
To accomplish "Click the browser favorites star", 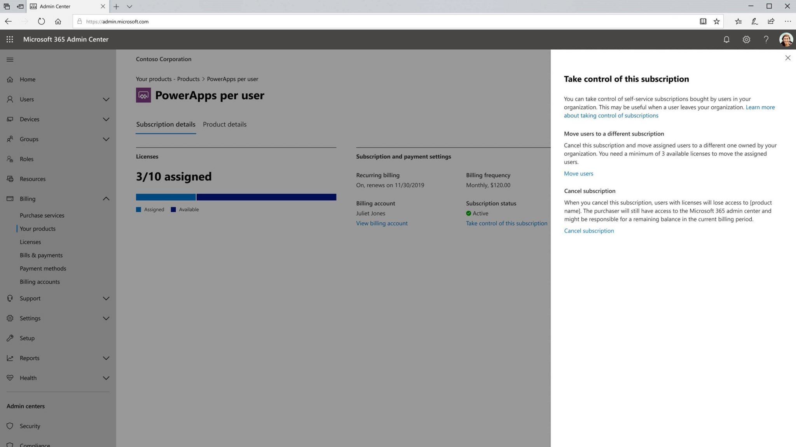I will tap(716, 21).
